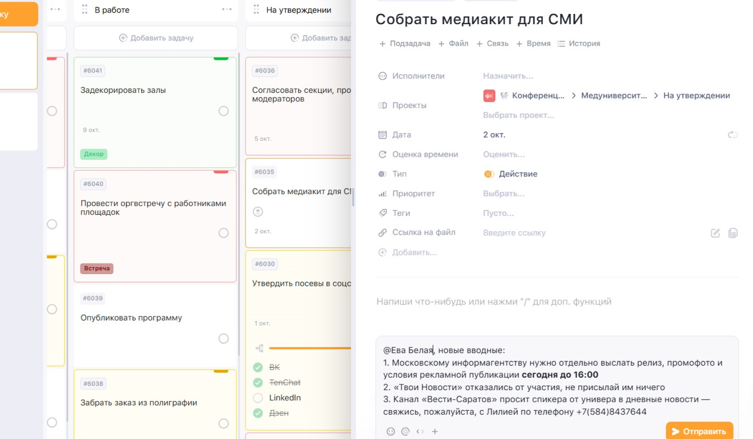Open the Теги Пусто... selector
This screenshot has height=439, width=753.
click(498, 213)
